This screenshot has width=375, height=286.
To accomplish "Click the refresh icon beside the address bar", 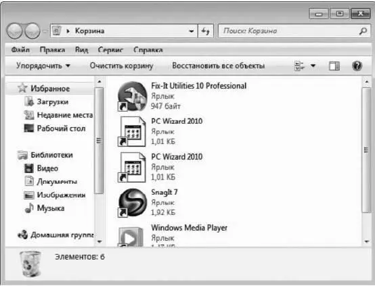I will pyautogui.click(x=205, y=31).
